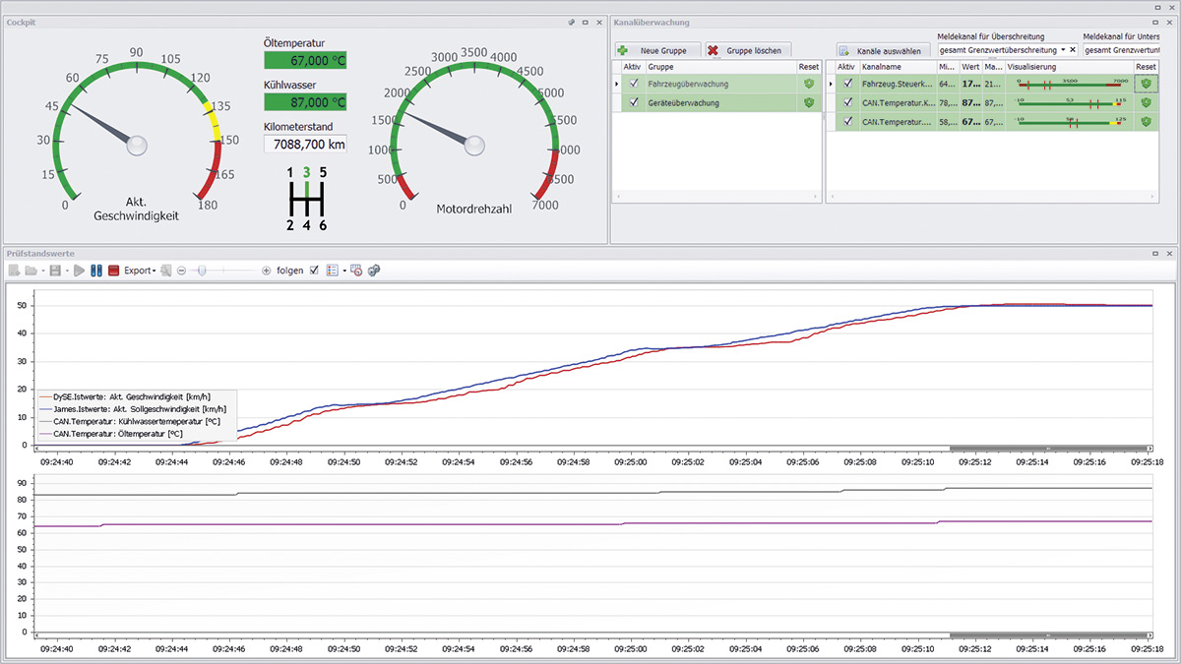Screen dimensions: 1181x664
Task: Uncheck Aktiv for Fahrzeugüberwachung group
Action: [635, 85]
